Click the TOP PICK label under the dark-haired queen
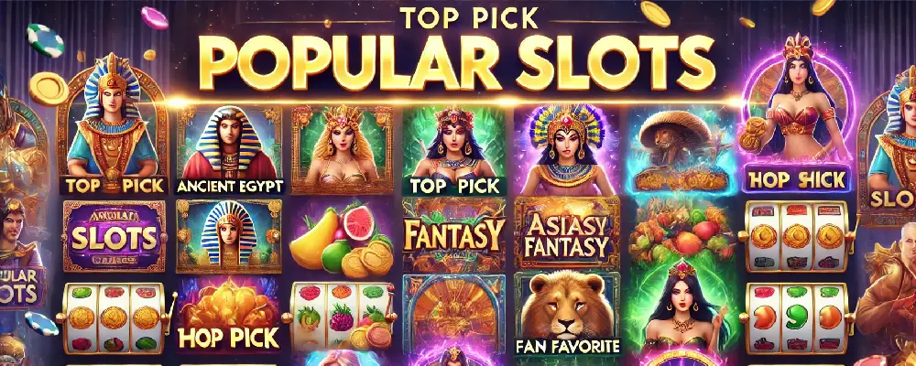Screen dimensions: 916x366 (x=454, y=186)
